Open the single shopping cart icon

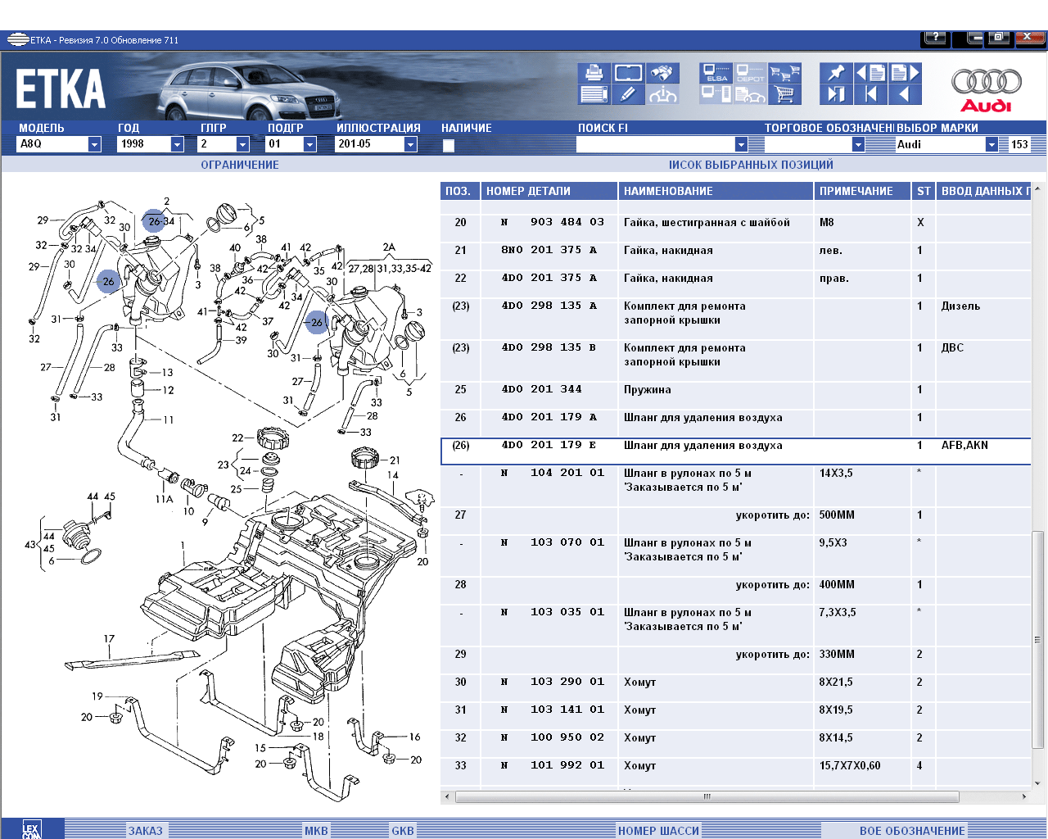784,94
